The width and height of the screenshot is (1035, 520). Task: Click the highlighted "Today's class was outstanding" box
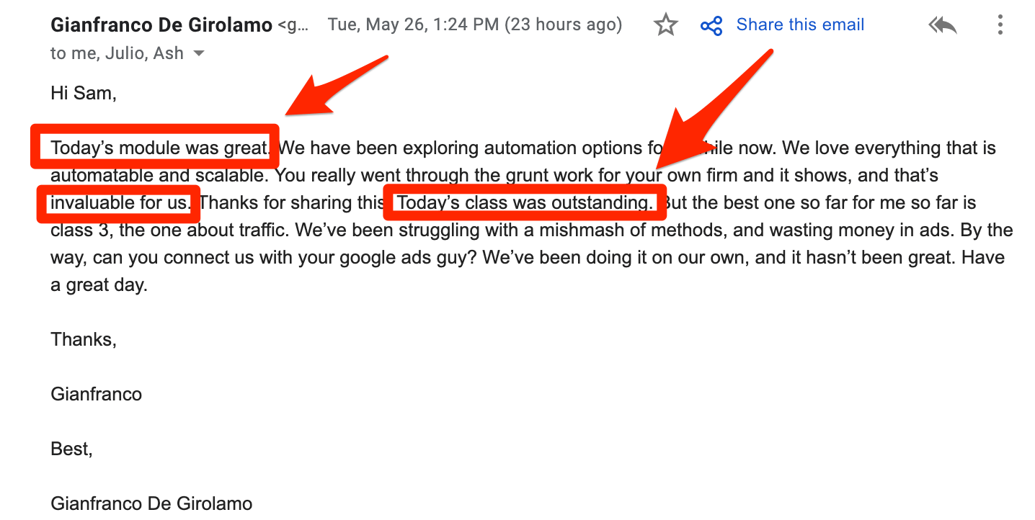[x=525, y=202]
